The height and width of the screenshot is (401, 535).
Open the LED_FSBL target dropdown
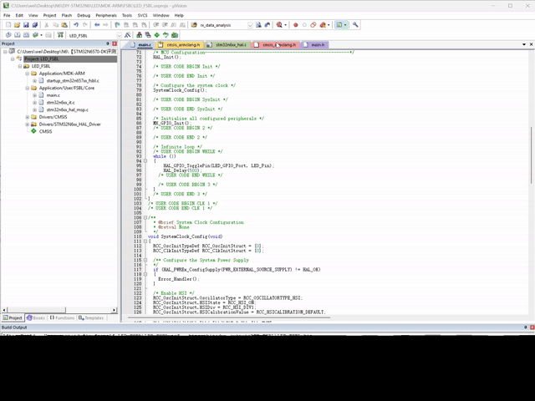pos(119,35)
